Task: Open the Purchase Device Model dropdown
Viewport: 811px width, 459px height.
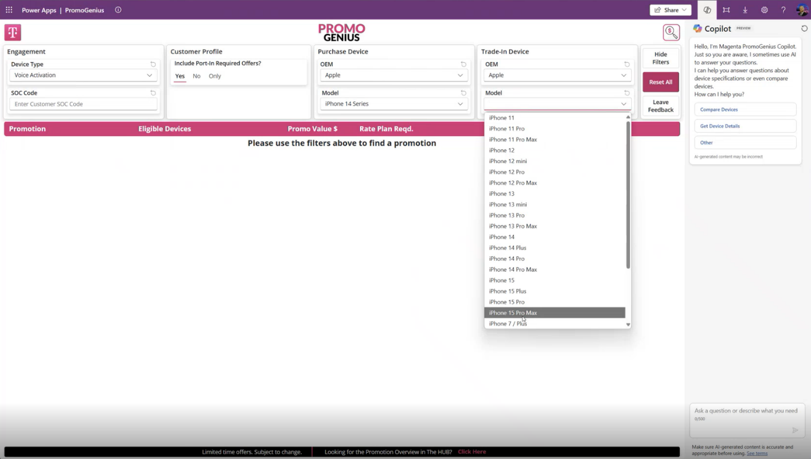Action: click(x=394, y=104)
